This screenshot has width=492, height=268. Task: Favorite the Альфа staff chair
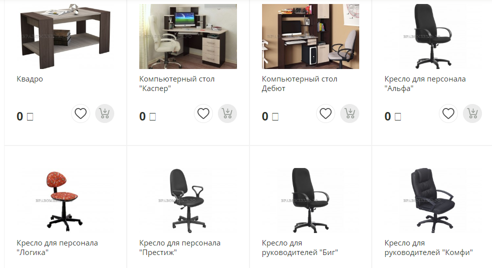(x=448, y=113)
